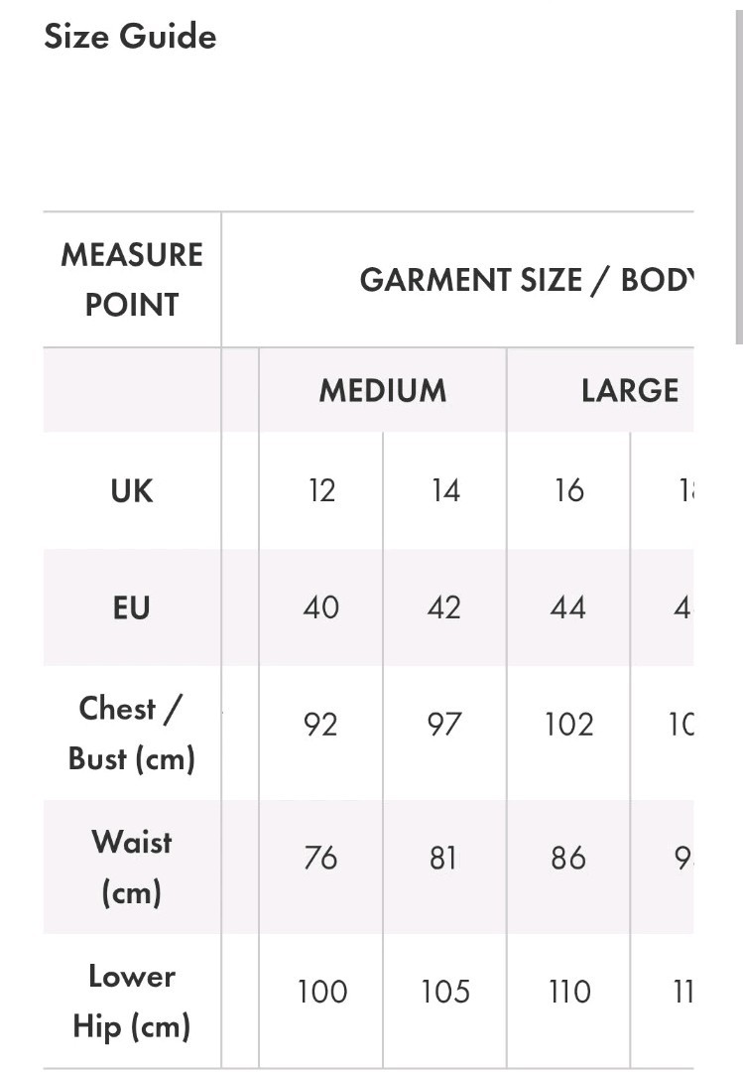Screen dimensions: 743x1073
Task: Click the EU row label
Action: (x=132, y=607)
